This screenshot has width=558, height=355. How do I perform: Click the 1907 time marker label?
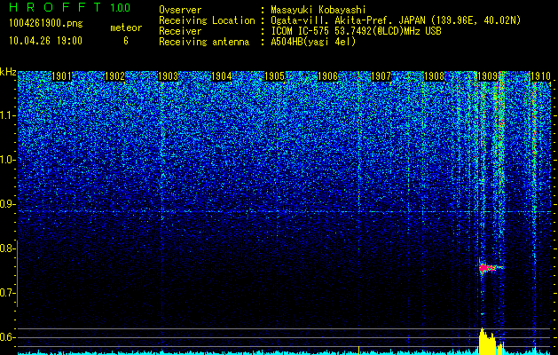381,76
